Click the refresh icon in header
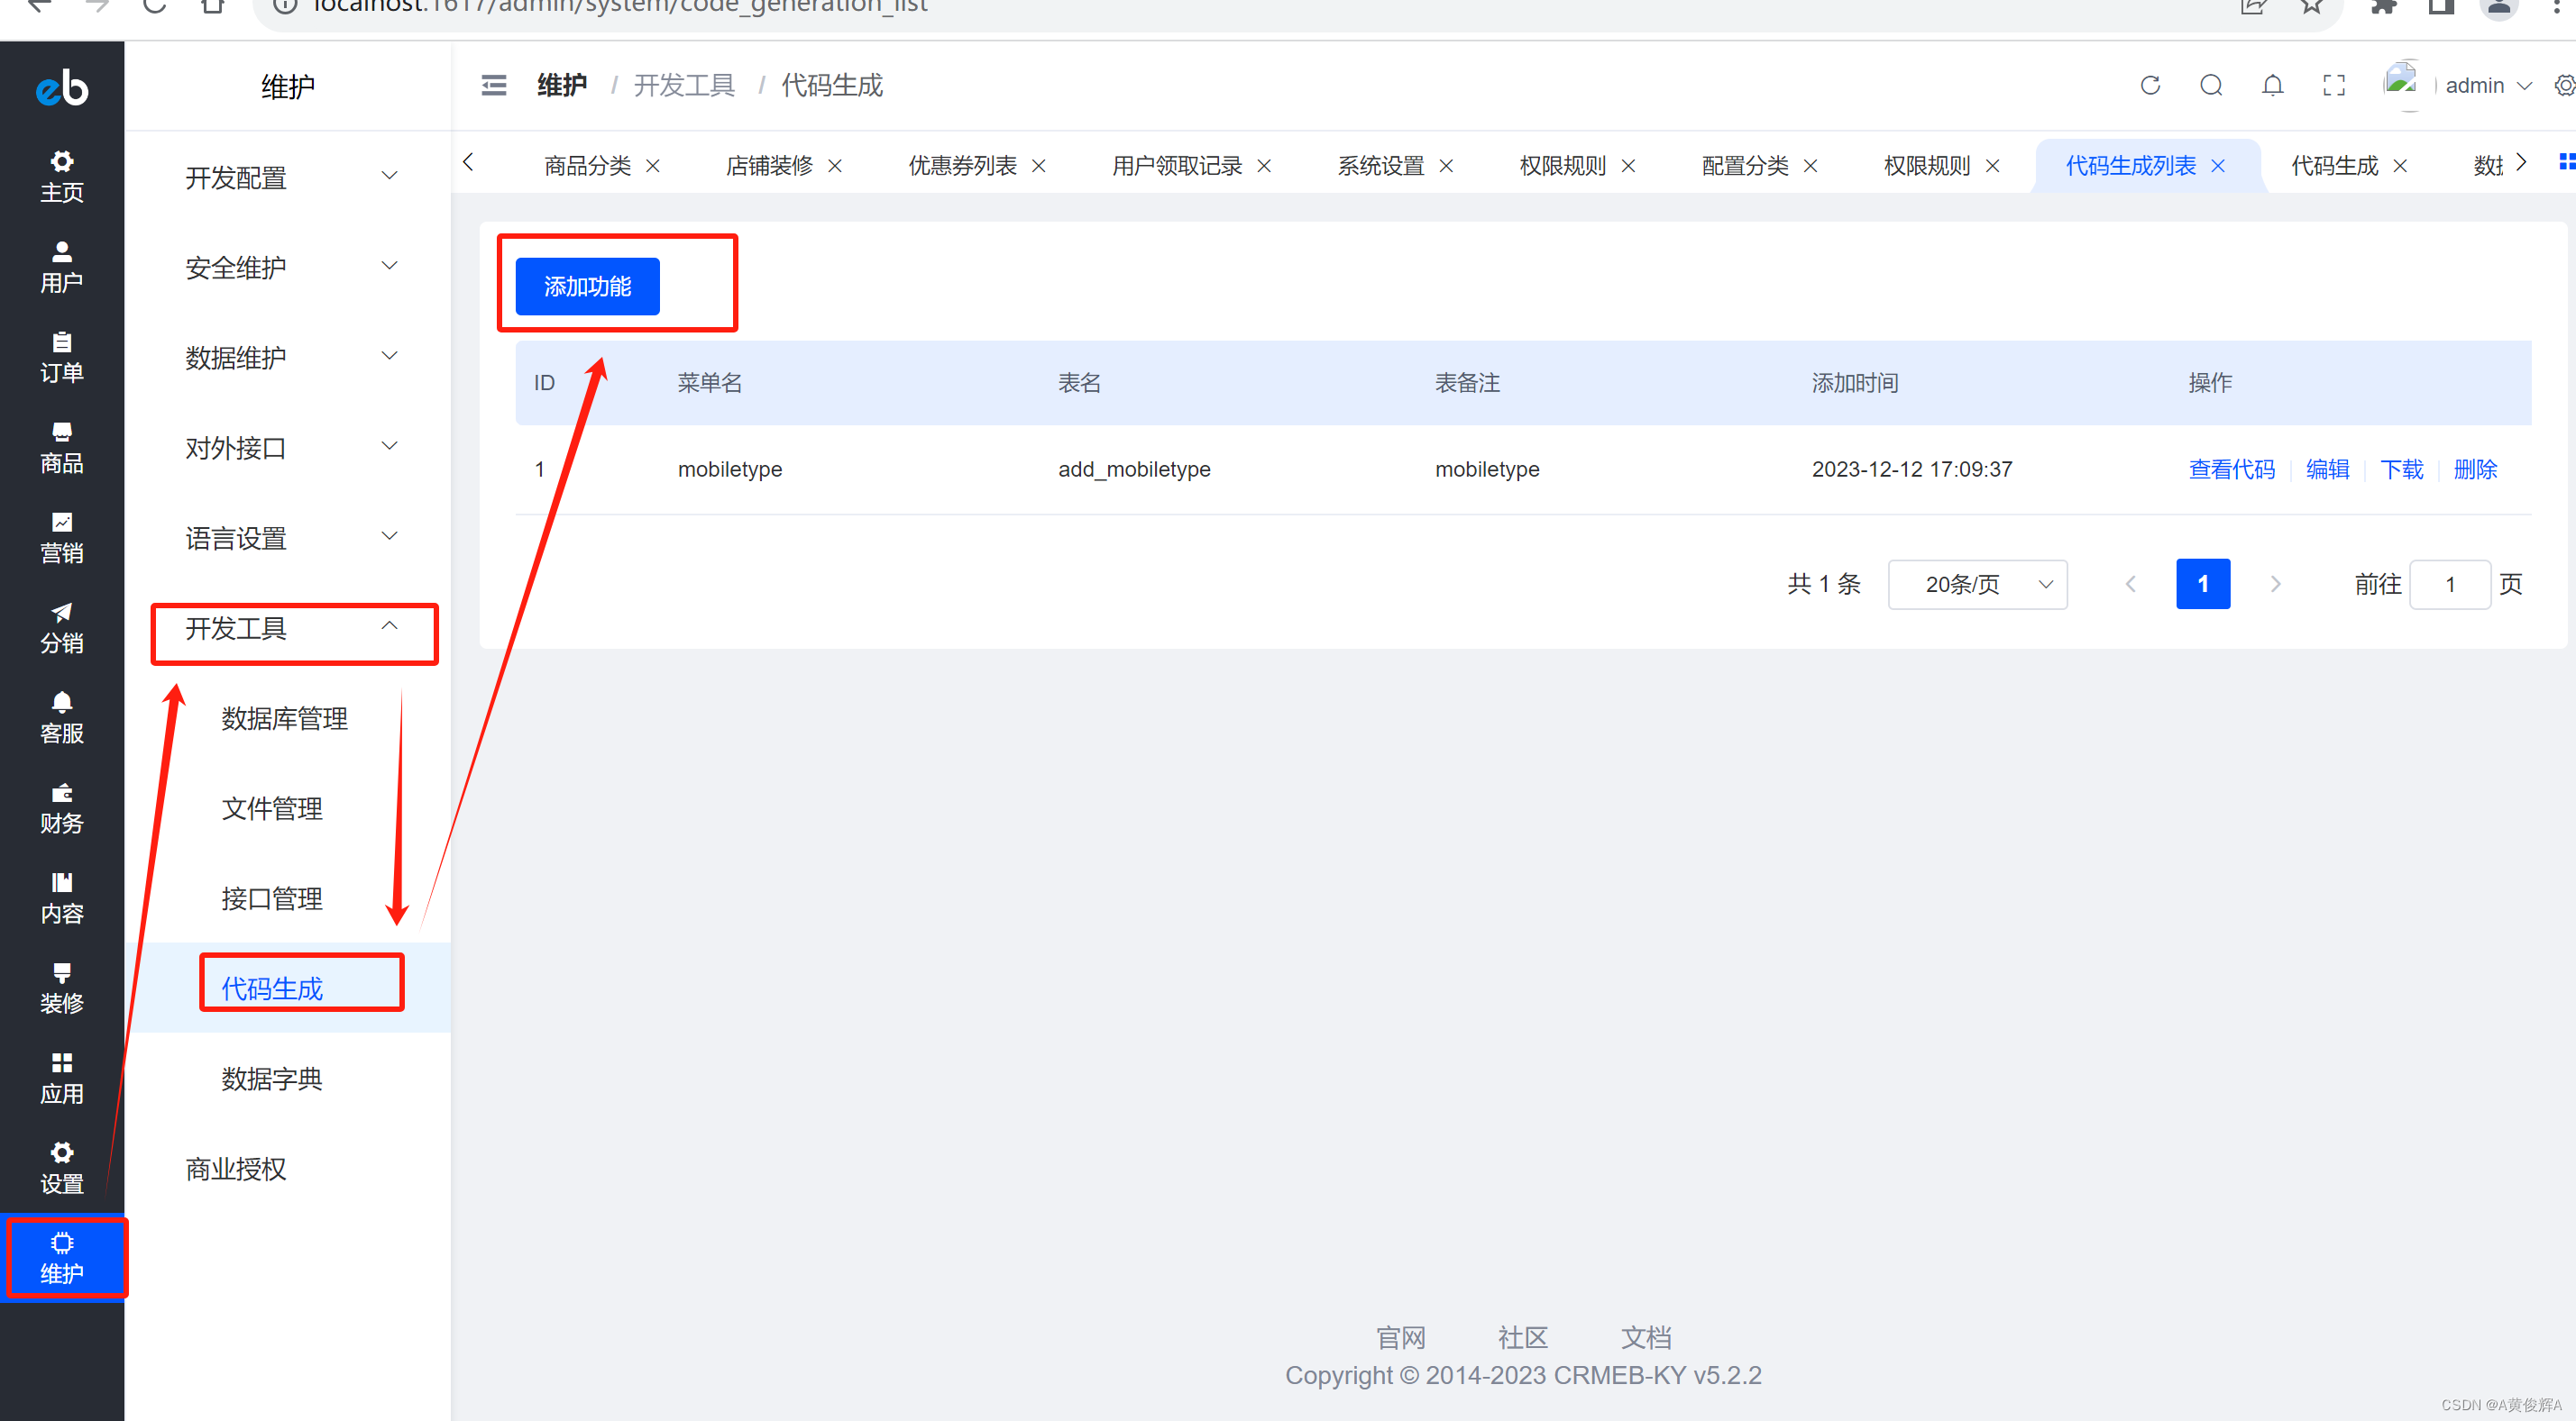Image resolution: width=2576 pixels, height=1421 pixels. (2150, 86)
